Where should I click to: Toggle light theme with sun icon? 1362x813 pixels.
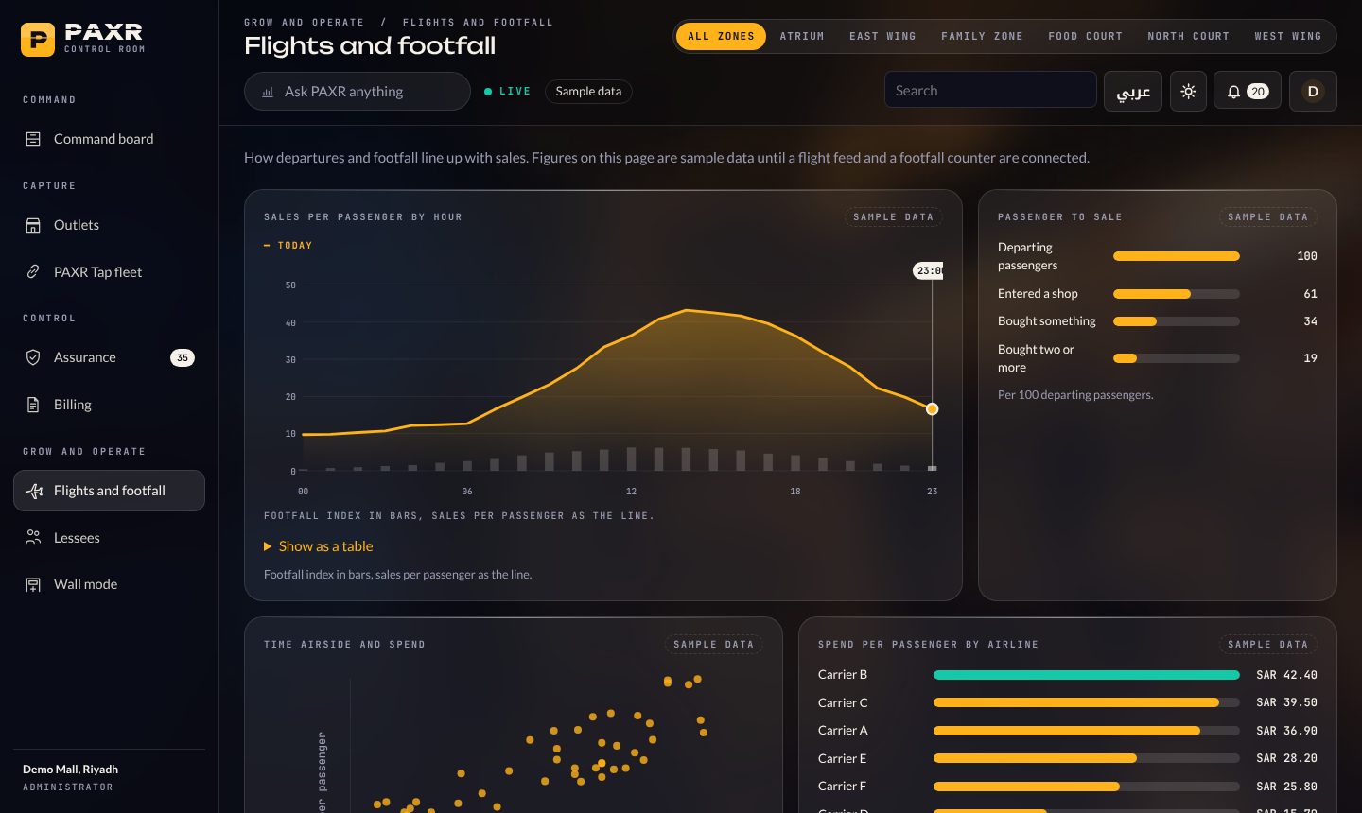tap(1189, 92)
